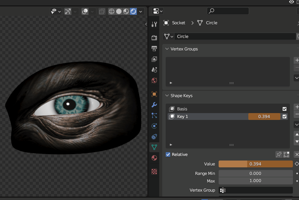Click the shape key Value slider

click(x=255, y=164)
